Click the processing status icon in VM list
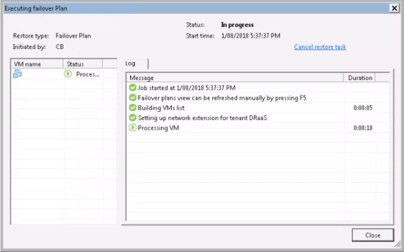Viewport: 404px width, 252px height. (68, 74)
